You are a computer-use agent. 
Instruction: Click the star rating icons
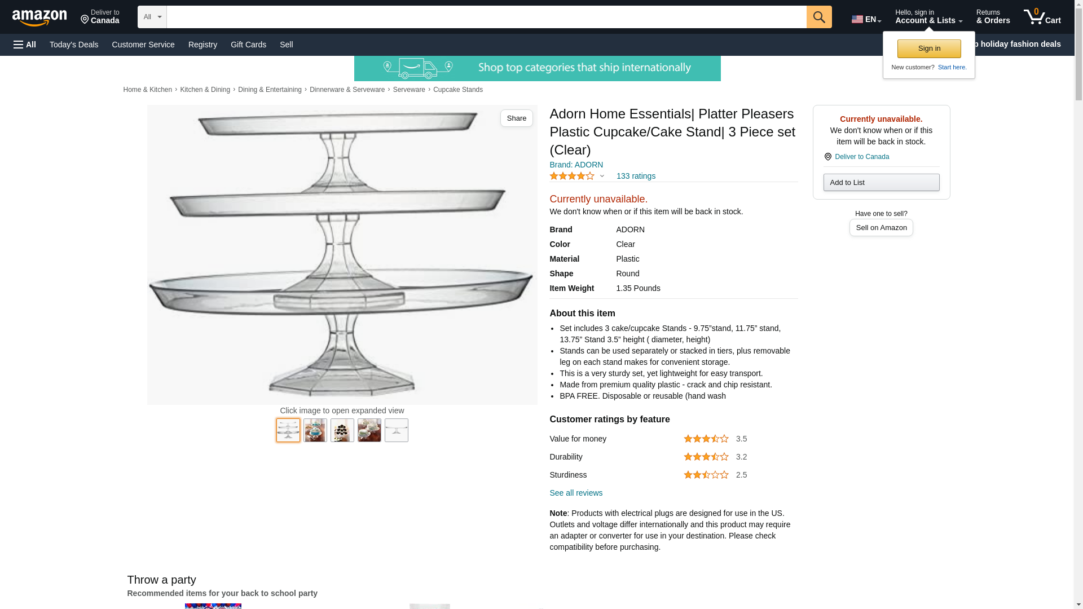point(572,176)
